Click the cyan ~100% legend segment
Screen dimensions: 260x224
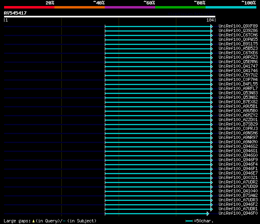click(231, 7)
